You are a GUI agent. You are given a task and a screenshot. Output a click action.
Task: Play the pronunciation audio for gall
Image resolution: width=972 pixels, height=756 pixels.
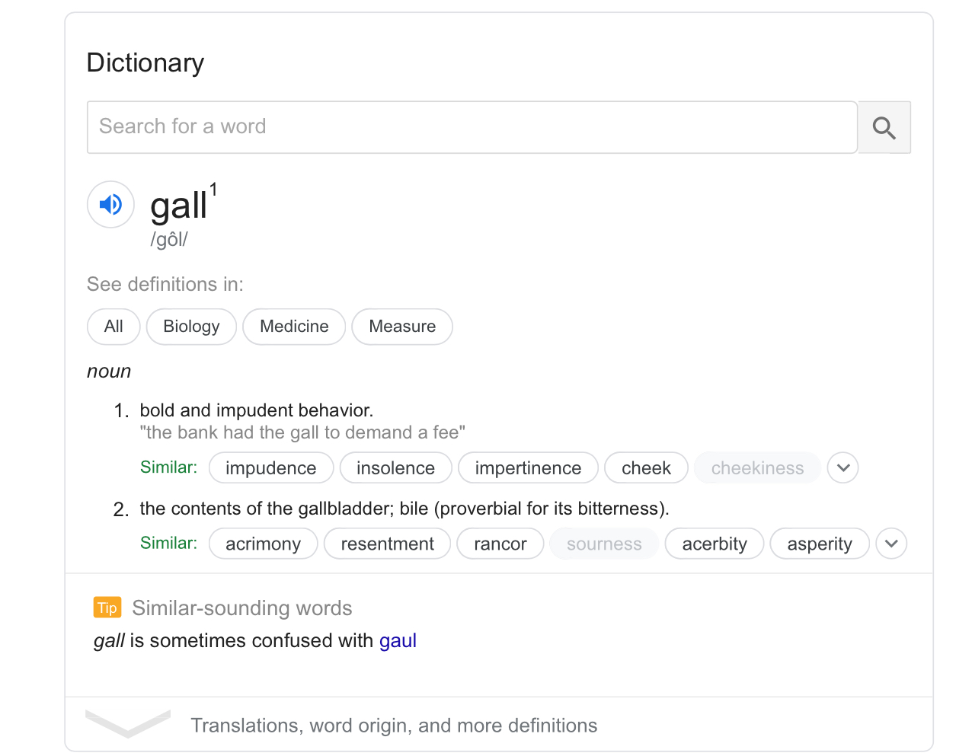coord(110,204)
